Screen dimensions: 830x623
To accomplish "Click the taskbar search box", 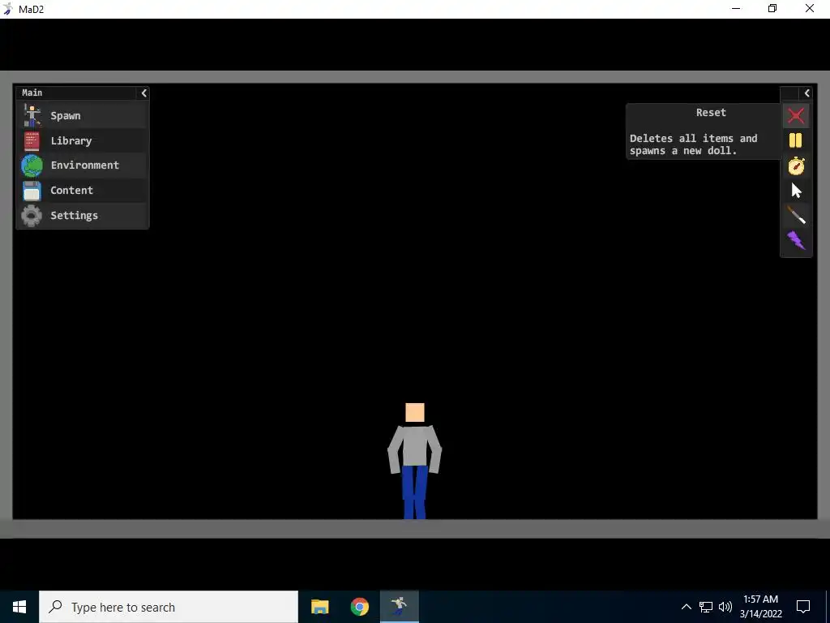I will (169, 607).
